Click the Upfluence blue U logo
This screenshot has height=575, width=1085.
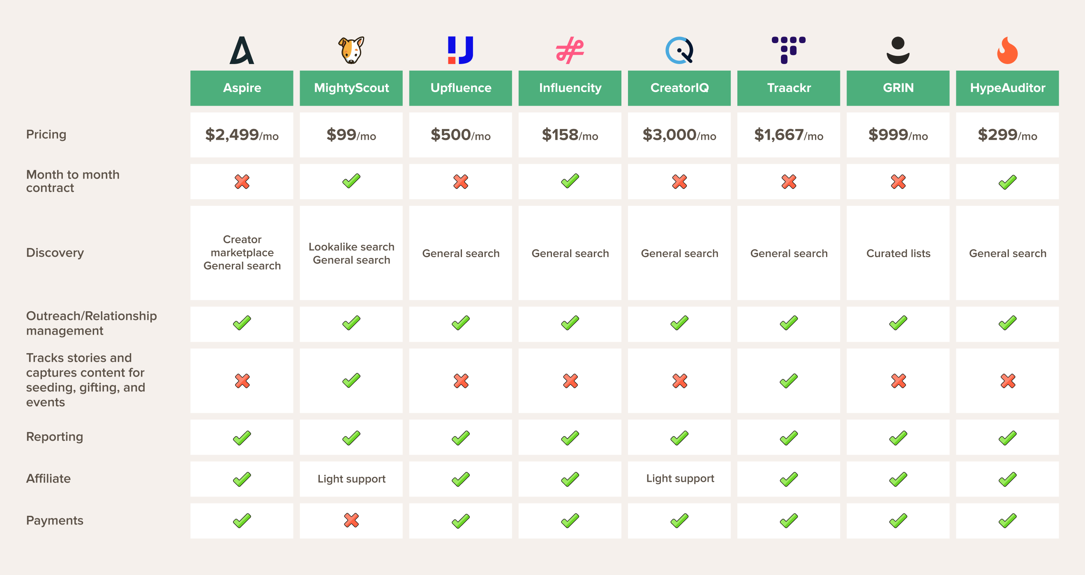(x=460, y=51)
